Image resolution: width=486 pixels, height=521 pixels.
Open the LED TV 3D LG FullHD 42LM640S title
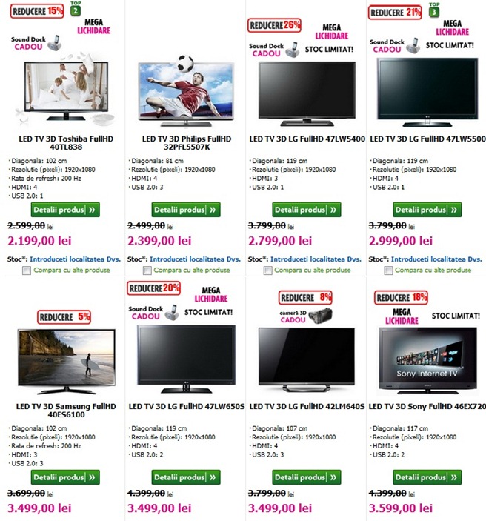tap(307, 406)
